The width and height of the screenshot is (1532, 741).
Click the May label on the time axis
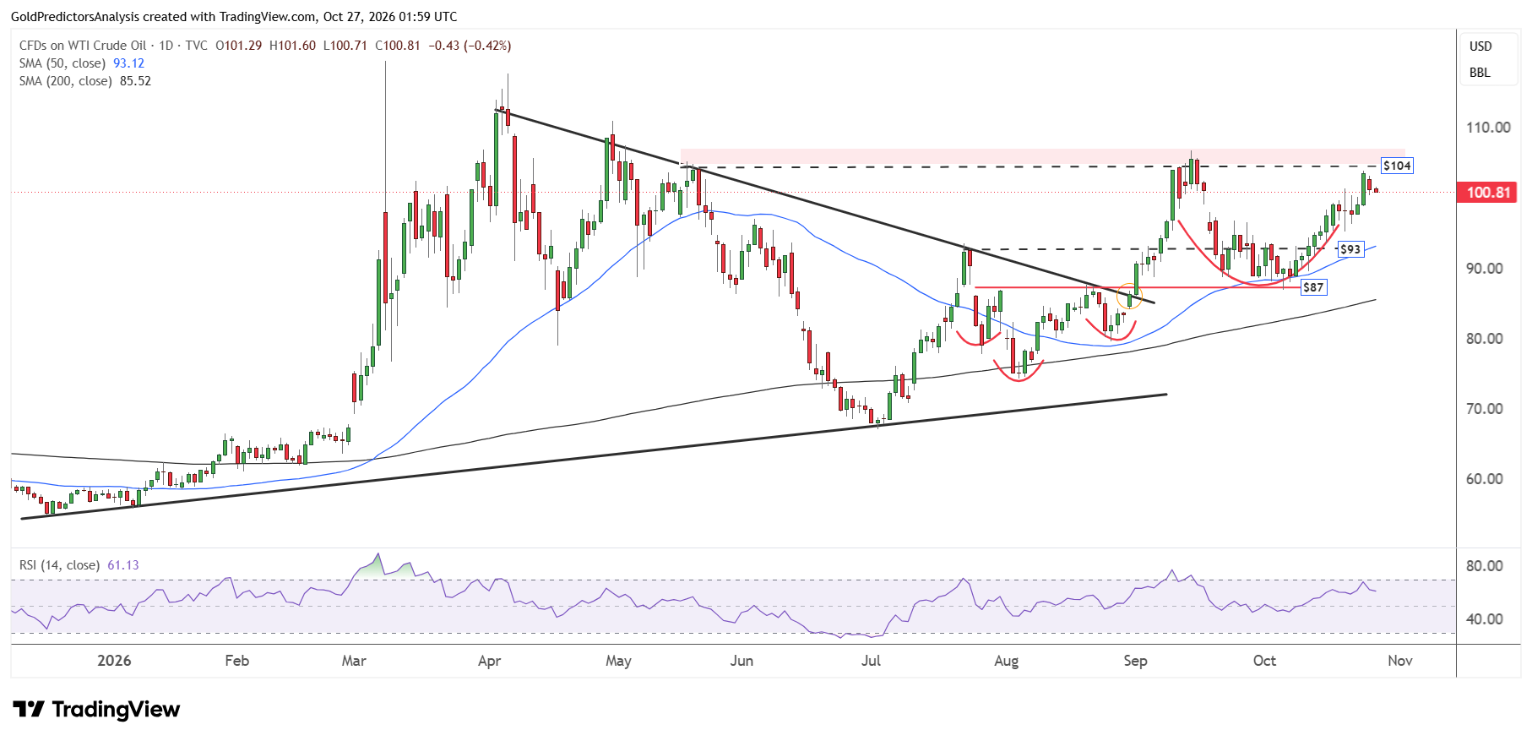click(618, 661)
